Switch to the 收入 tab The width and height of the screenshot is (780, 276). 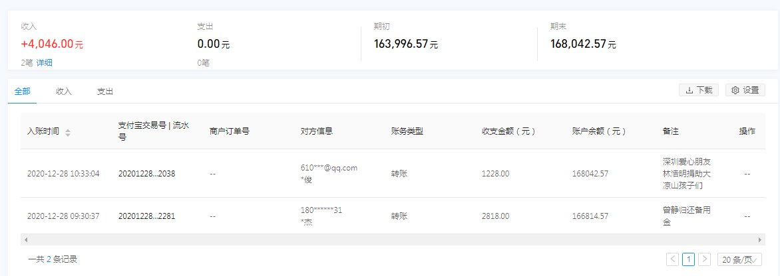point(64,92)
